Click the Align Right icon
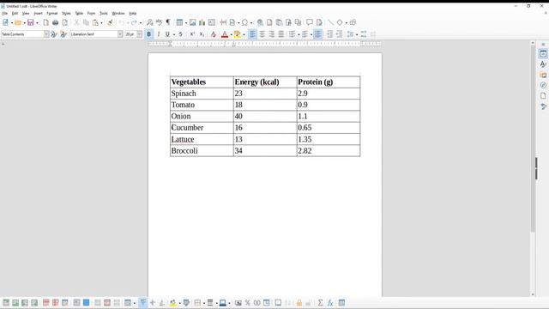Image resolution: width=549 pixels, height=309 pixels. pos(271,34)
